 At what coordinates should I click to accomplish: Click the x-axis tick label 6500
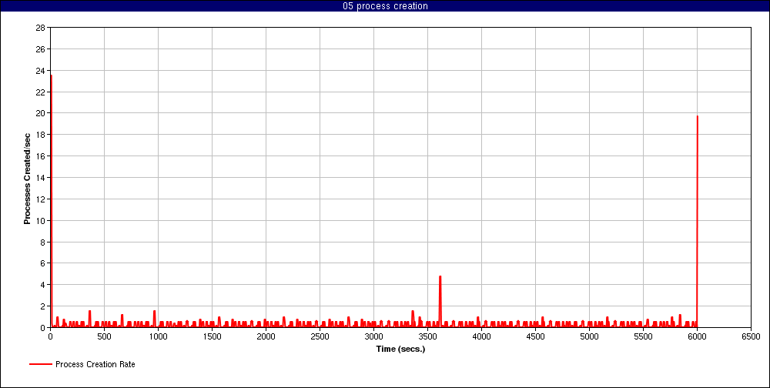click(751, 336)
